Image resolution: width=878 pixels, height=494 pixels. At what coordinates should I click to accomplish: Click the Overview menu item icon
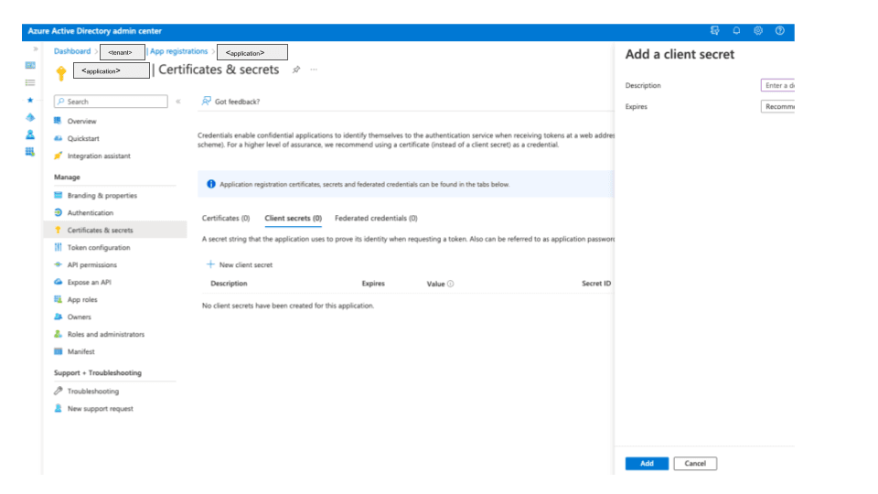tap(58, 121)
